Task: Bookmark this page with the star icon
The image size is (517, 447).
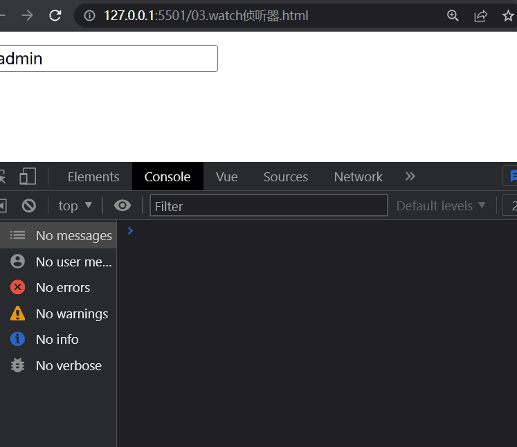Action: coord(508,15)
